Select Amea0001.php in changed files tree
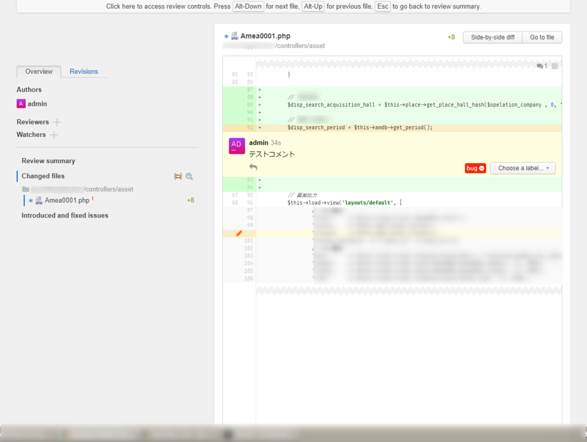This screenshot has width=587, height=442. coord(67,200)
